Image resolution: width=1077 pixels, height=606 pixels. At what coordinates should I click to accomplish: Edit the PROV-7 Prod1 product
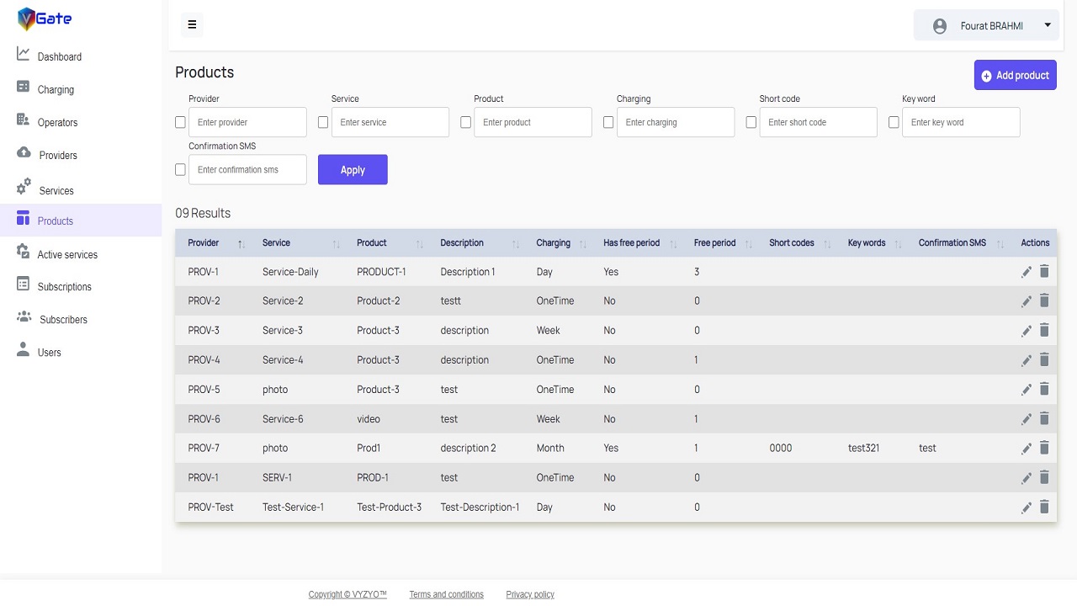pos(1026,449)
